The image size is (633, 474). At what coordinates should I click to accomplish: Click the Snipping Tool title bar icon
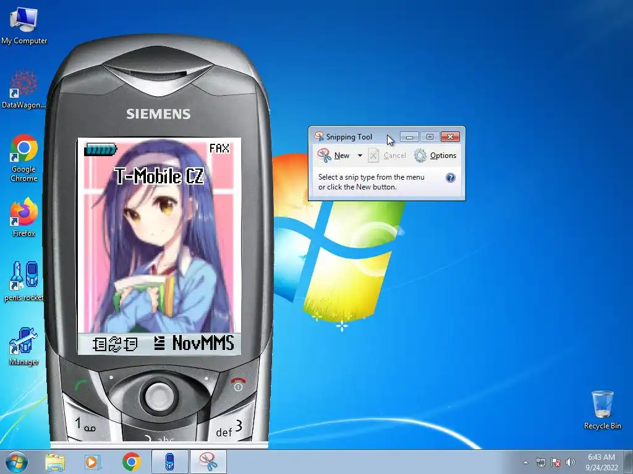(x=320, y=136)
